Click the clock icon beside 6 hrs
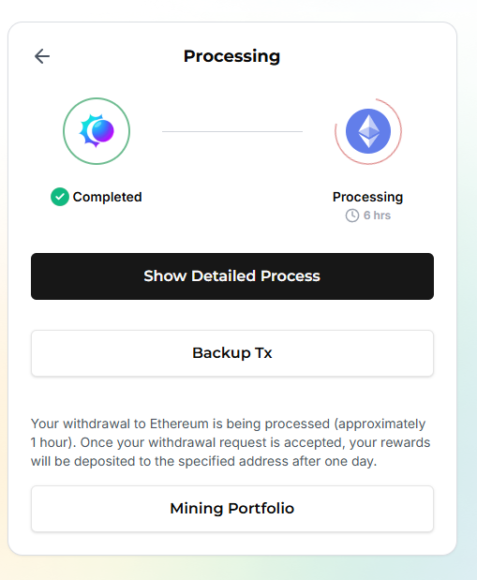The height and width of the screenshot is (580, 477). (352, 216)
